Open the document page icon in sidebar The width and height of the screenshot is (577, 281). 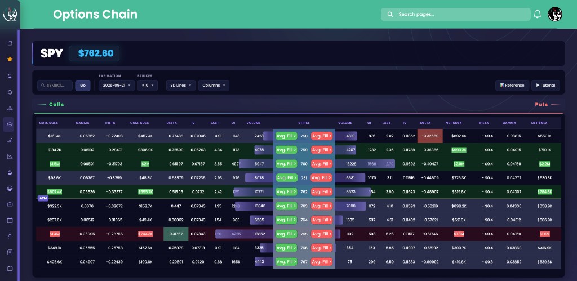10,252
